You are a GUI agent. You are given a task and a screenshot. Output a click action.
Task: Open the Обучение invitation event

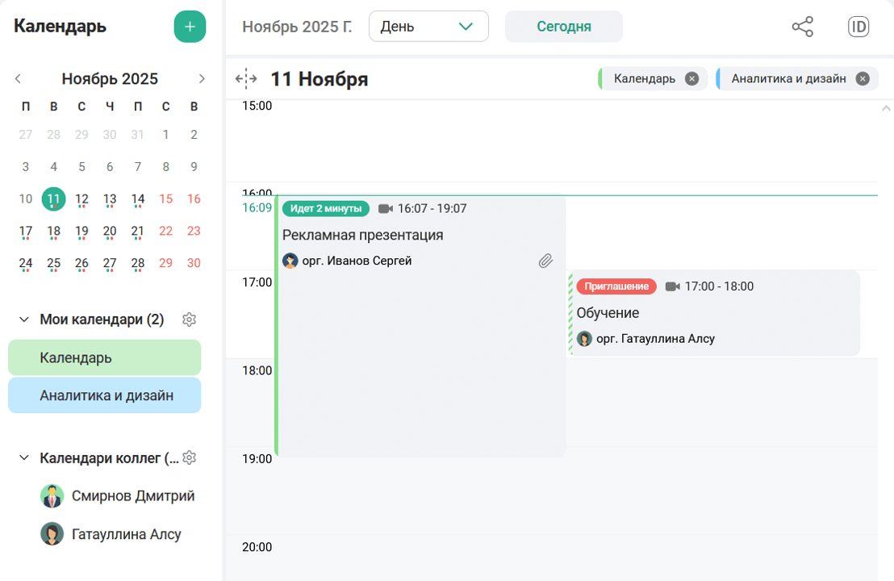(x=713, y=313)
